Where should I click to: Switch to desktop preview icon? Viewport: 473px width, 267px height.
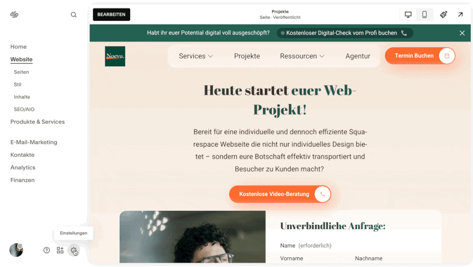point(408,15)
